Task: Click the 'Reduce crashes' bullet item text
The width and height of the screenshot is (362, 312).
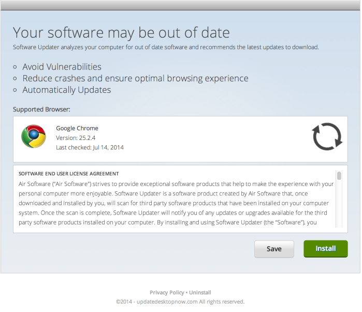Action: point(135,78)
